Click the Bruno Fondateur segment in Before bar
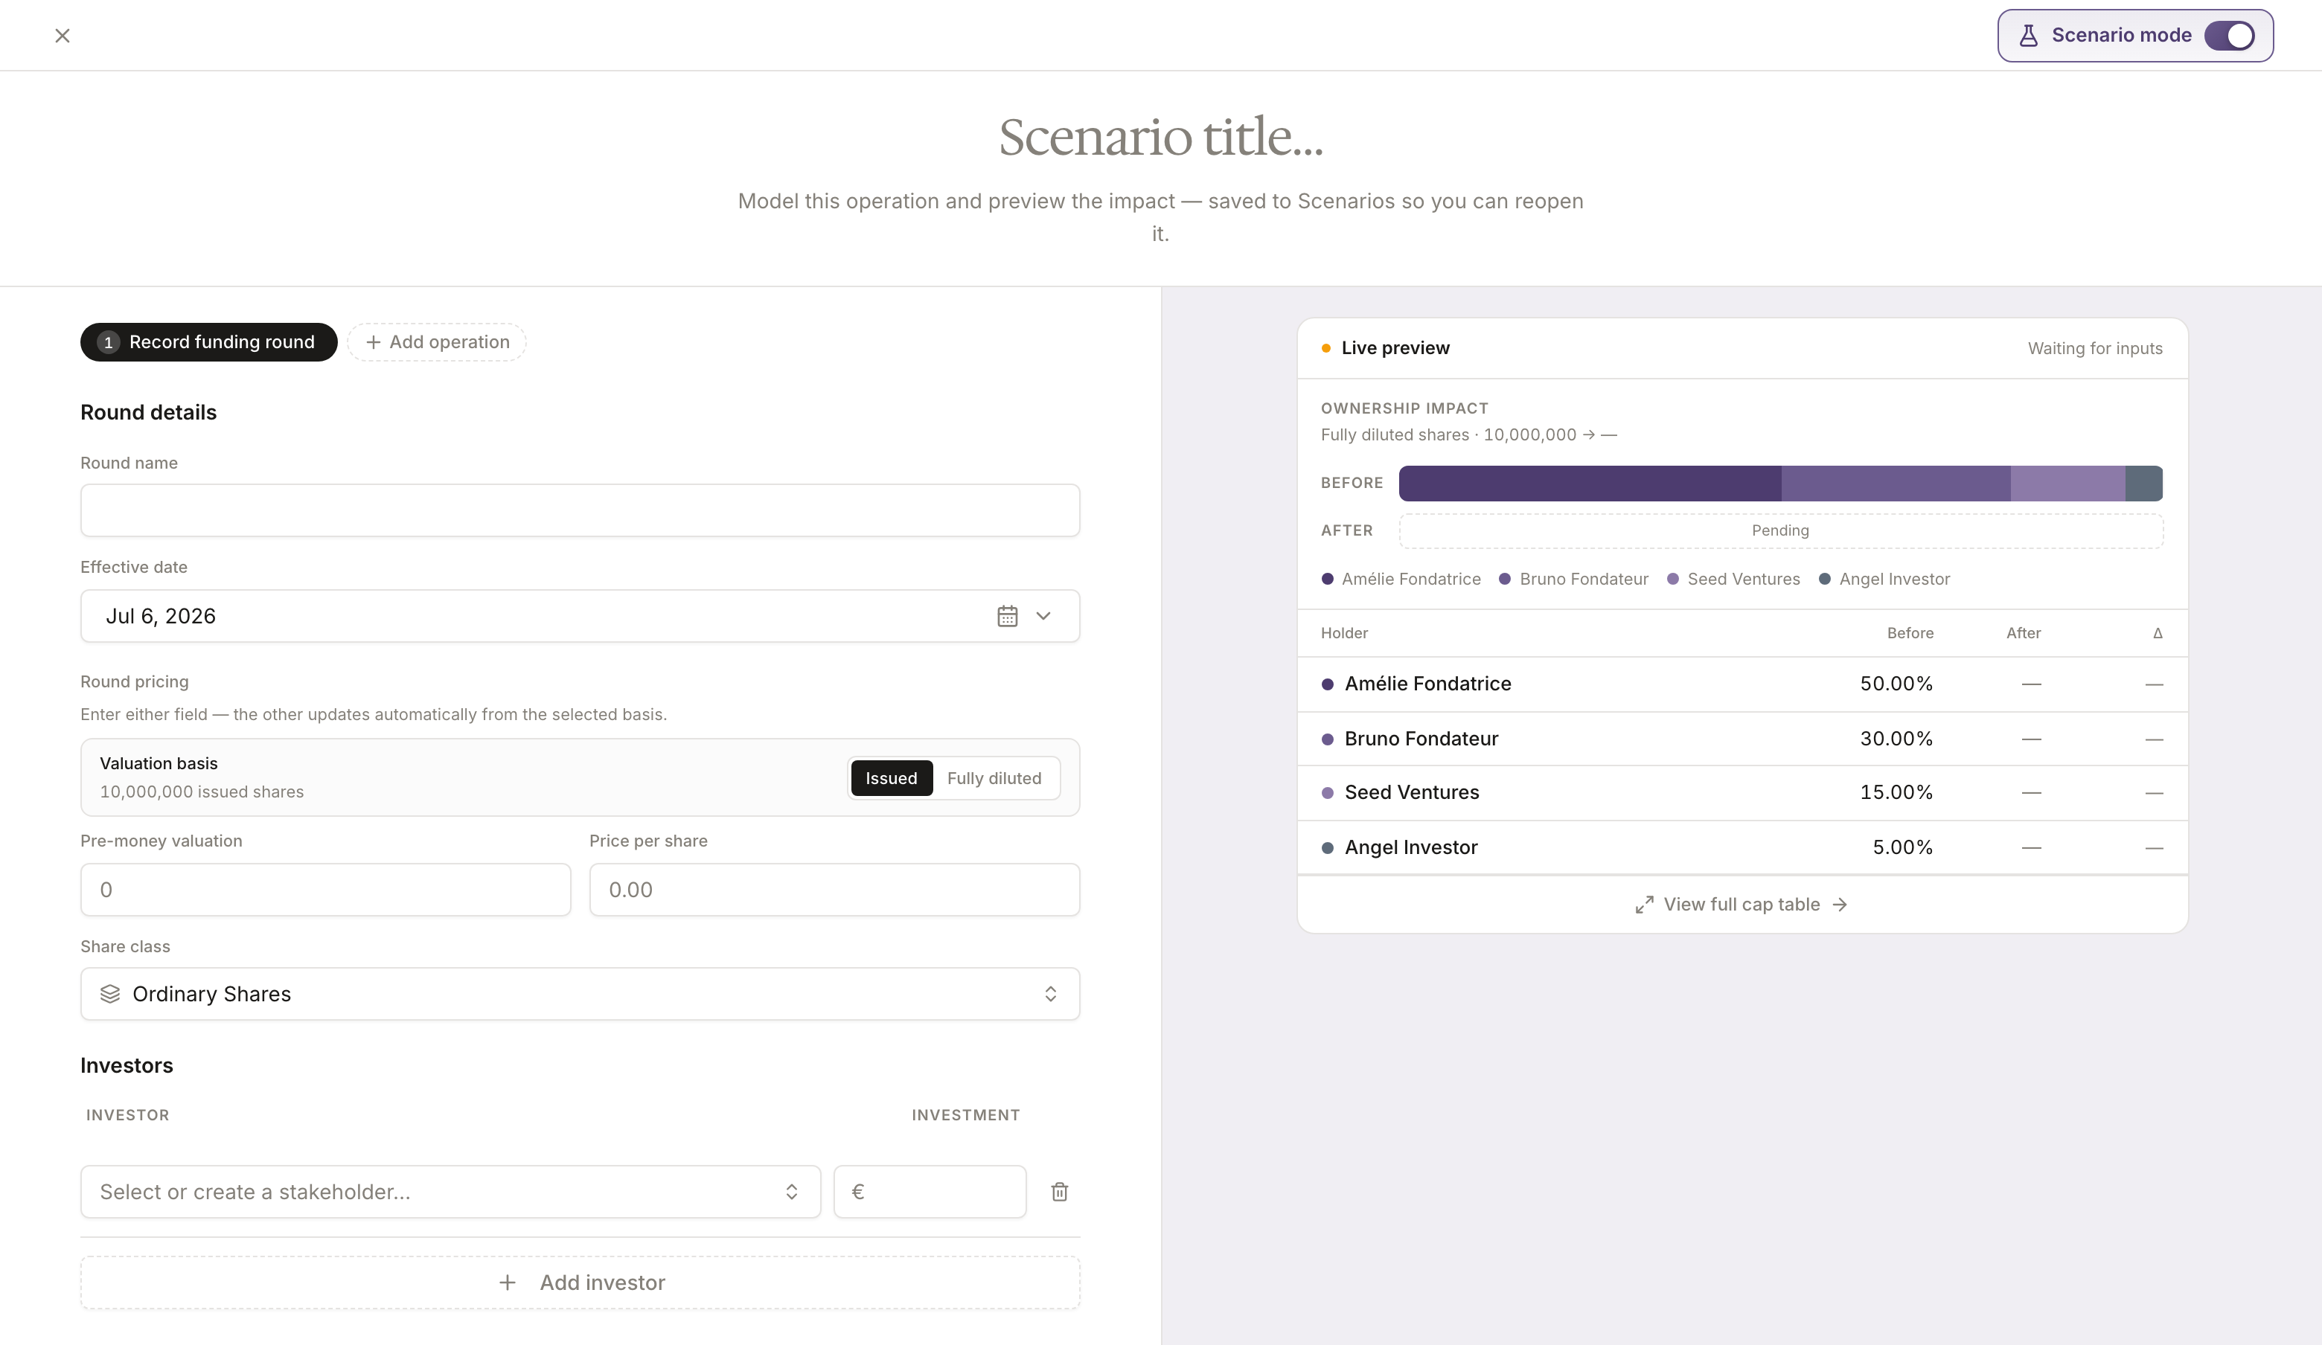Screen dimensions: 2322x1345 coord(1896,484)
